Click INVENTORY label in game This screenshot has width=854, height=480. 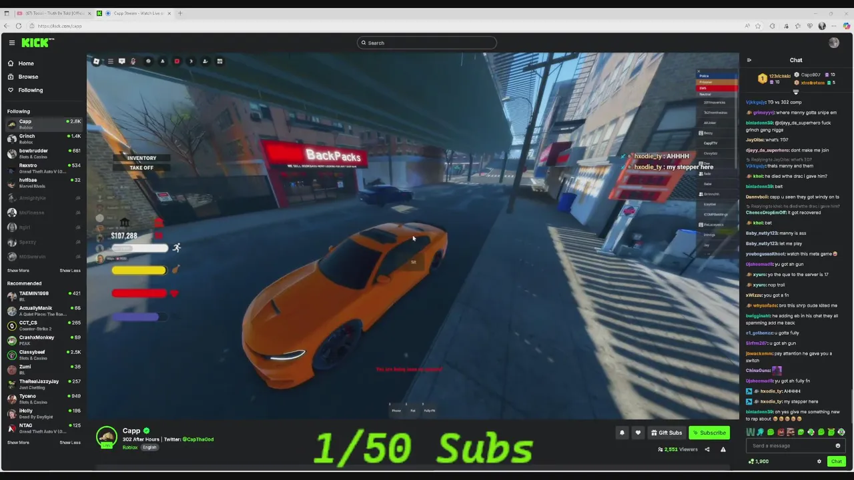pyautogui.click(x=141, y=158)
